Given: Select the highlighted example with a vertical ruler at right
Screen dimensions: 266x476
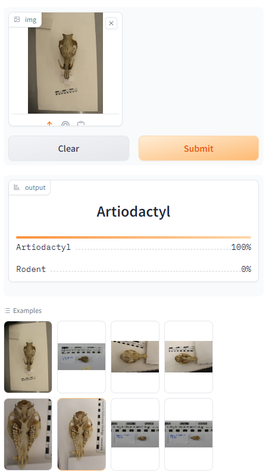Looking at the screenshot, I should point(82,434).
